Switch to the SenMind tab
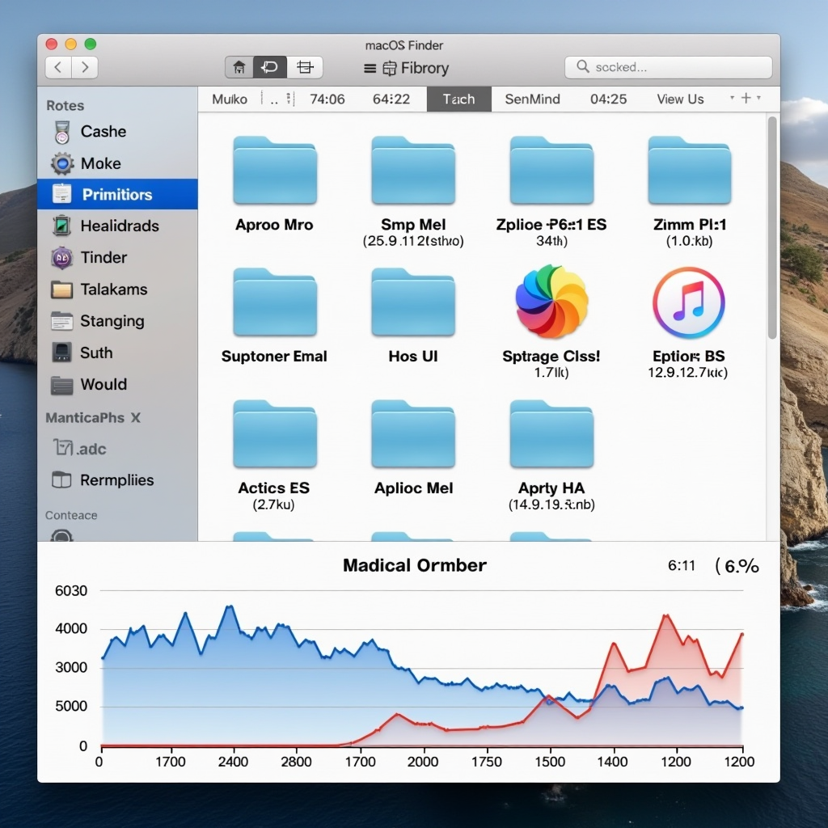 [532, 99]
